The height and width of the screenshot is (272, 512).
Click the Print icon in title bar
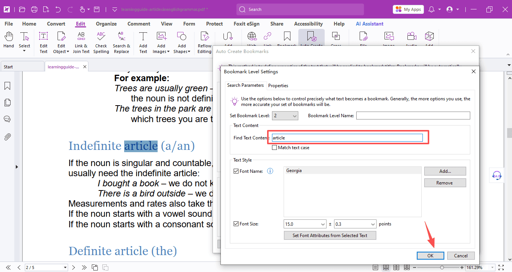pos(34,9)
